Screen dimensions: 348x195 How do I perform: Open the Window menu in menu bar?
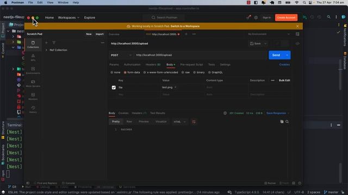point(63,2)
